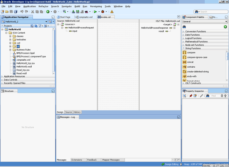Select the create-delimited-string function

[196, 72]
